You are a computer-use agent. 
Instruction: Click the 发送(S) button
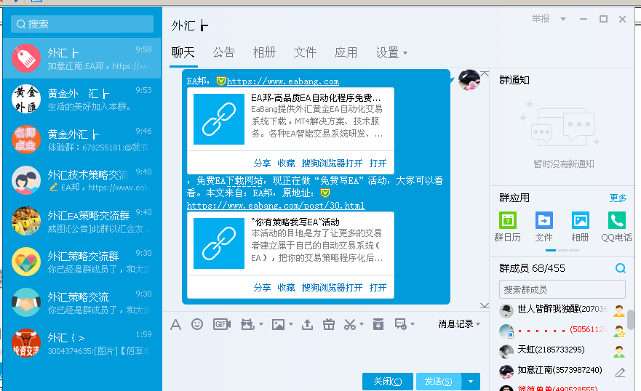point(439,382)
